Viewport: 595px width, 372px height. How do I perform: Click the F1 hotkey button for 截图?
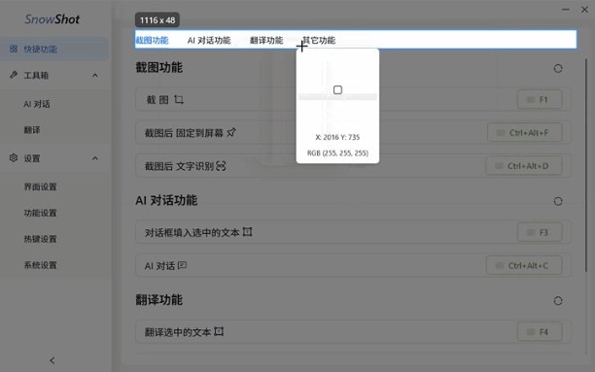[540, 99]
